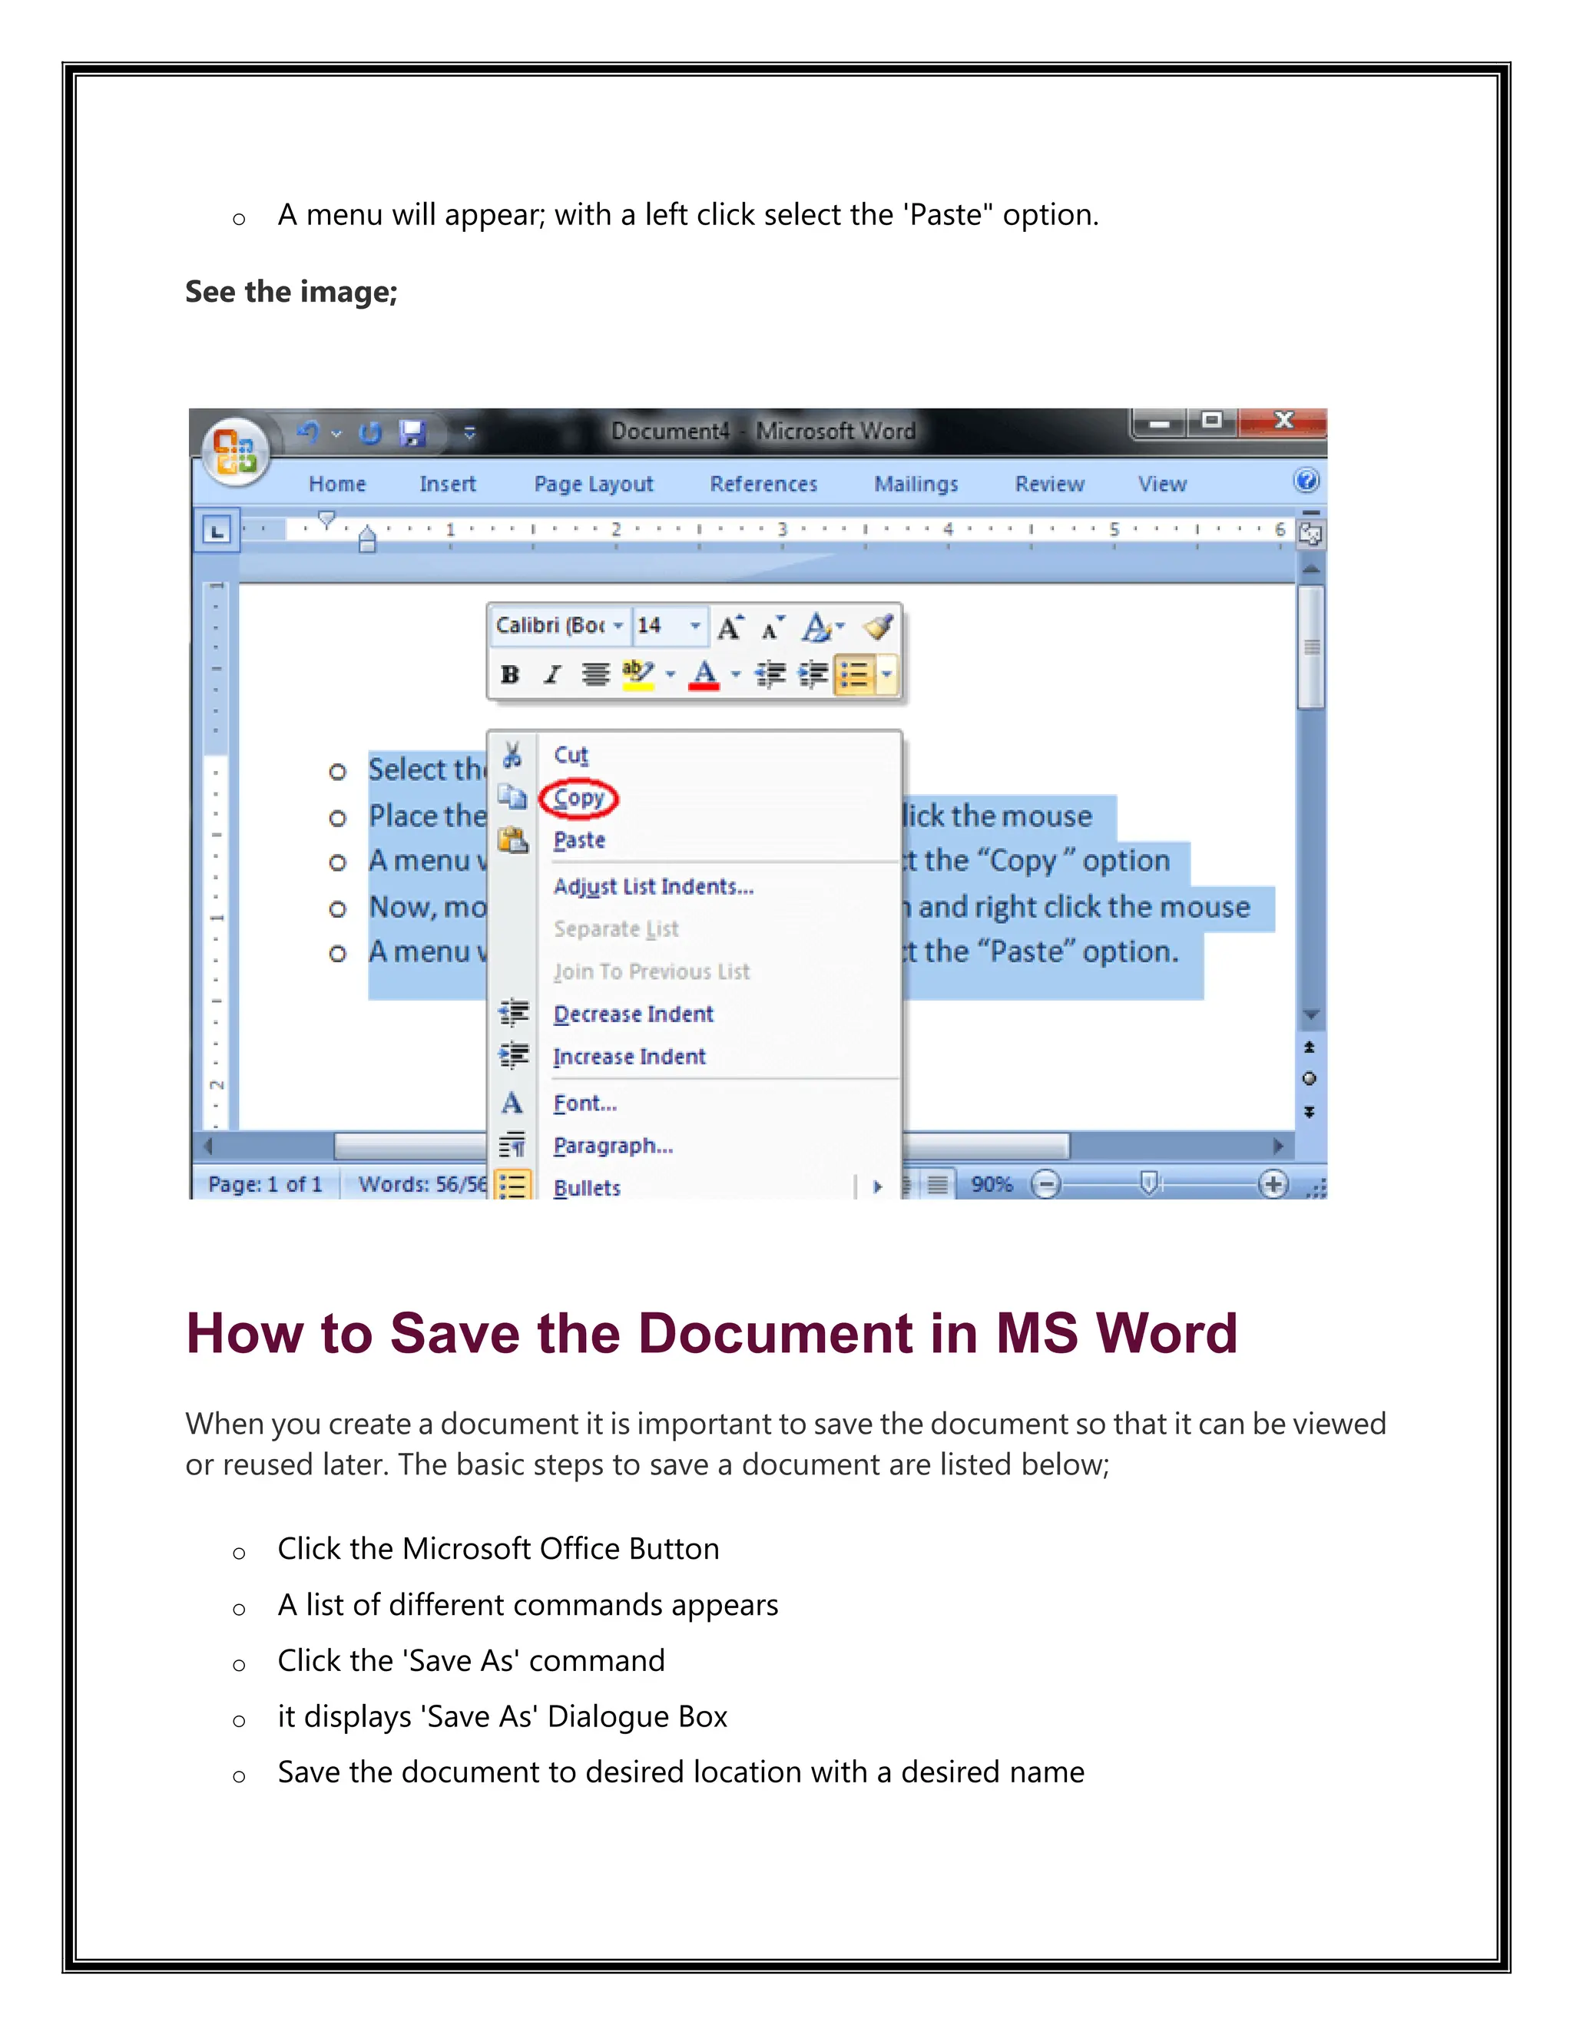Open the highlight color dropdown arrow

[671, 673]
